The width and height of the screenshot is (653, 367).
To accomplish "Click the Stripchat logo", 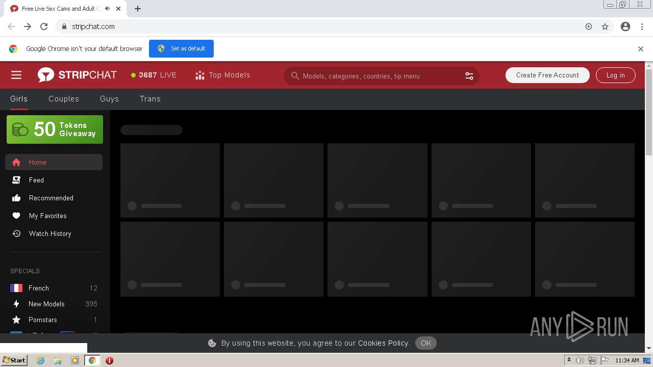I will 77,75.
